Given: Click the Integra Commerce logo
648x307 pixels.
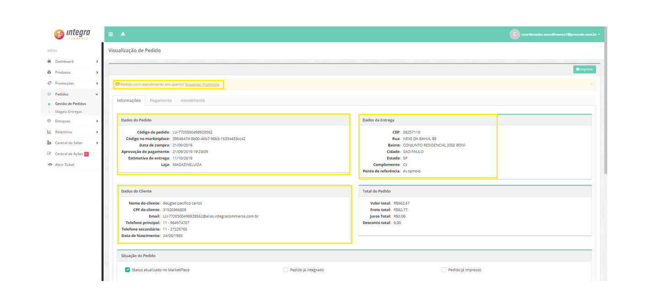Looking at the screenshot, I should (72, 34).
